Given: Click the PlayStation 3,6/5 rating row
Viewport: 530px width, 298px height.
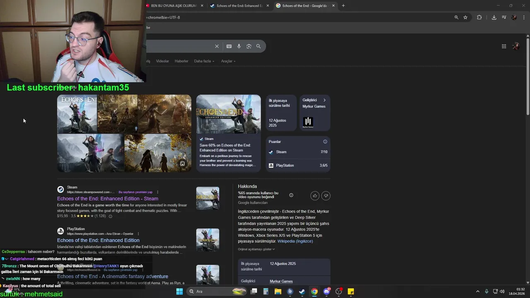Looking at the screenshot, I should pyautogui.click(x=298, y=166).
